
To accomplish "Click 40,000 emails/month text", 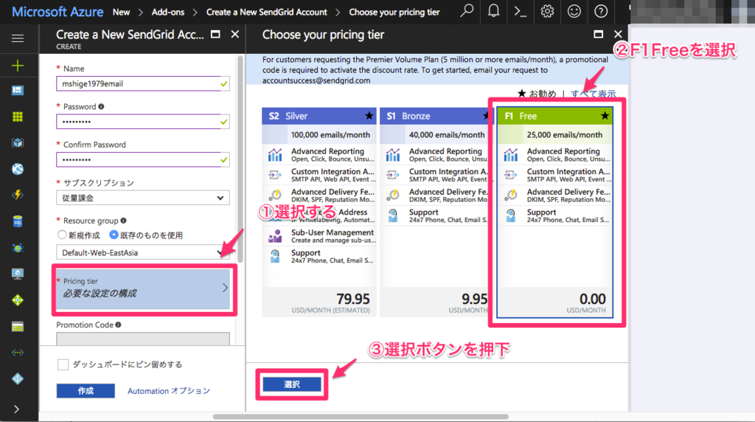I will tap(447, 135).
